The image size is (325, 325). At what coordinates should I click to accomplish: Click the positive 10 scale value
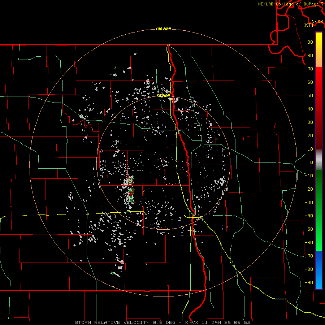[x=310, y=149]
